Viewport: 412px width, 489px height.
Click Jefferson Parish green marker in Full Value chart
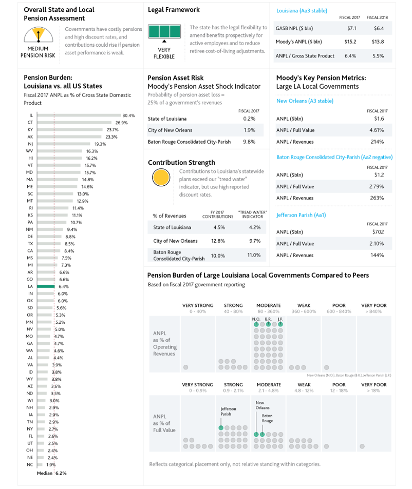pyautogui.click(x=221, y=427)
